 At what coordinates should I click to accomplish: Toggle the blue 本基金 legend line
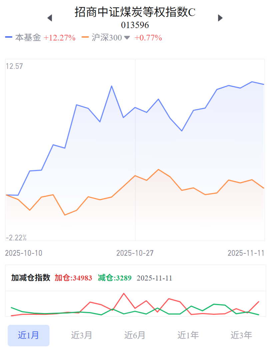click(9, 37)
